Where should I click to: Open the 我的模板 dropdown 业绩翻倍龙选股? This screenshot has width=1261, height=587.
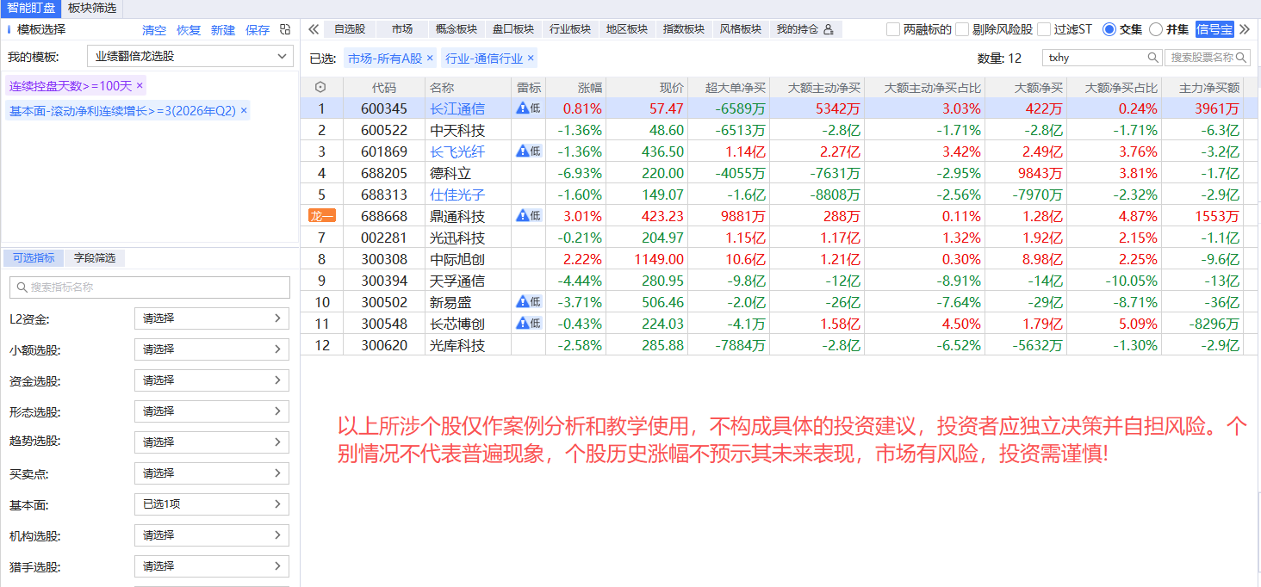[190, 57]
